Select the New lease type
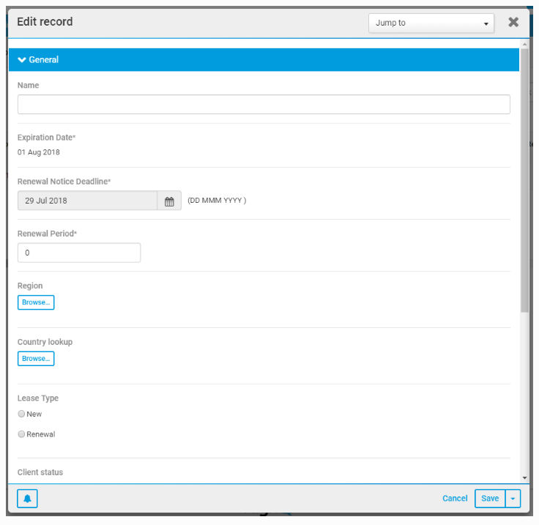The height and width of the screenshot is (525, 539). tap(21, 414)
